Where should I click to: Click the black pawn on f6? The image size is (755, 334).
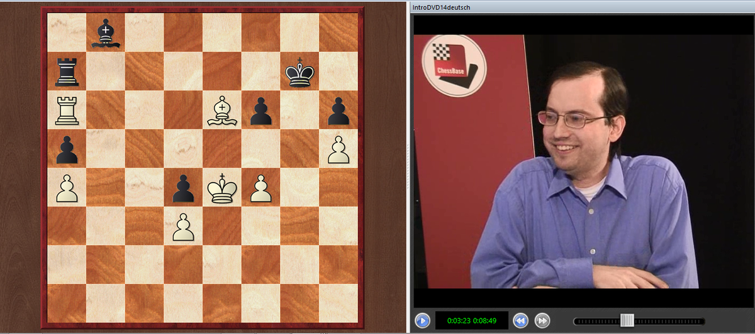click(x=260, y=110)
